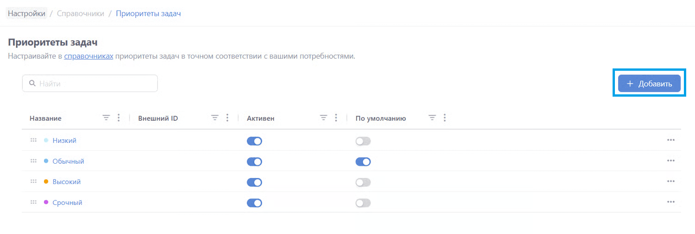Open Справочники breadcrumb item
695x234 pixels.
(x=80, y=13)
